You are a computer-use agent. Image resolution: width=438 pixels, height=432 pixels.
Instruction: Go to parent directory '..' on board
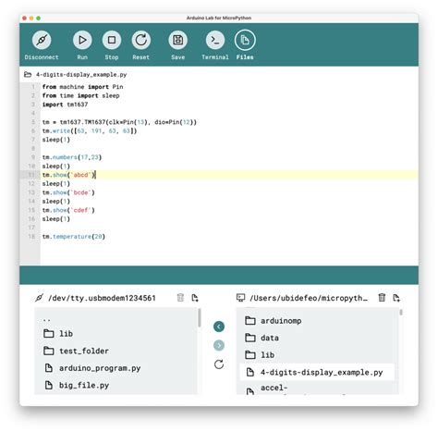(x=47, y=320)
